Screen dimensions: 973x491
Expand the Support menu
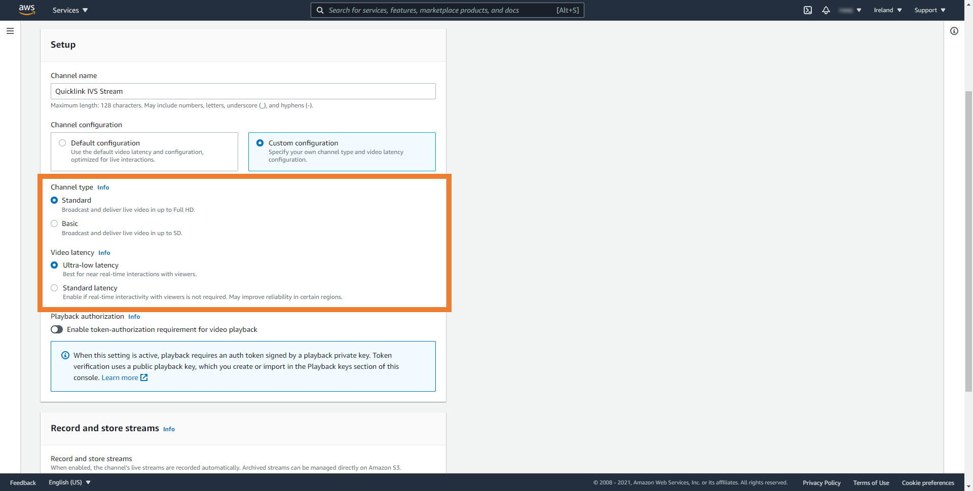click(930, 10)
